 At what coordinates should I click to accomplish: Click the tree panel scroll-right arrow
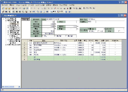(x=19, y=87)
